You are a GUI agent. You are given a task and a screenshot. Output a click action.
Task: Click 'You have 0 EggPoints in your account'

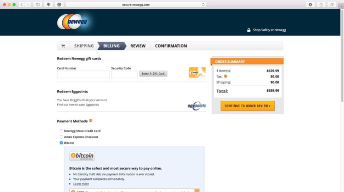(x=82, y=100)
